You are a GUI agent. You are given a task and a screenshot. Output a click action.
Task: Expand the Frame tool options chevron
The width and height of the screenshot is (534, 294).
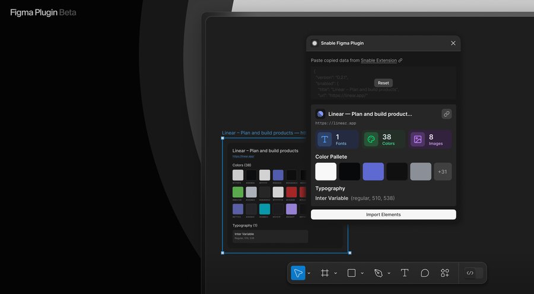point(335,273)
